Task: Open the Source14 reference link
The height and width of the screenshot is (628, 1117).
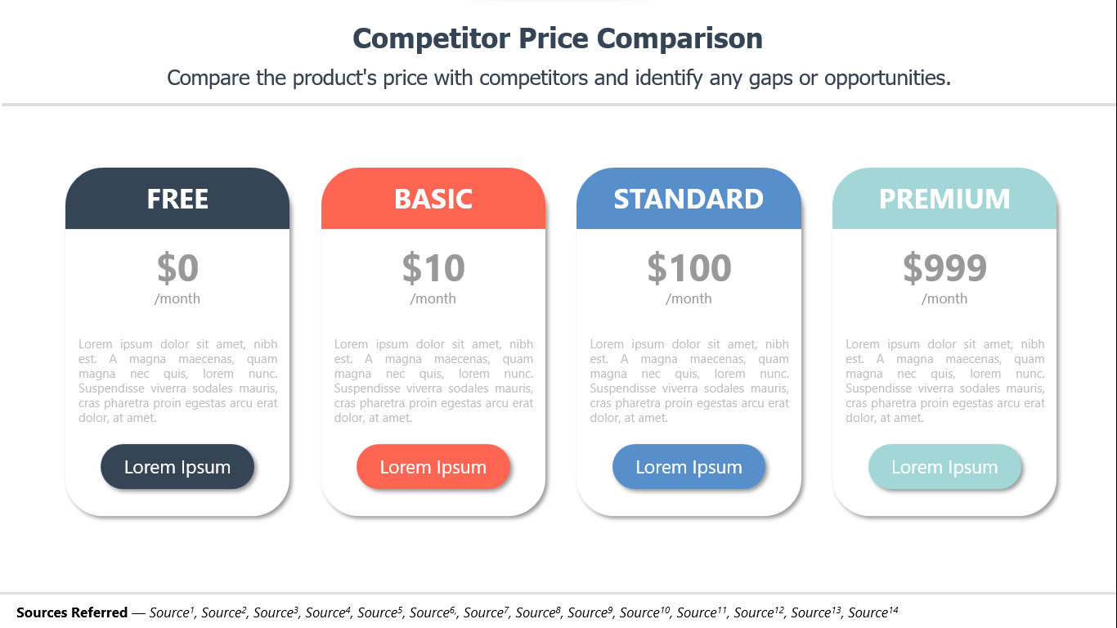Action: click(873, 612)
